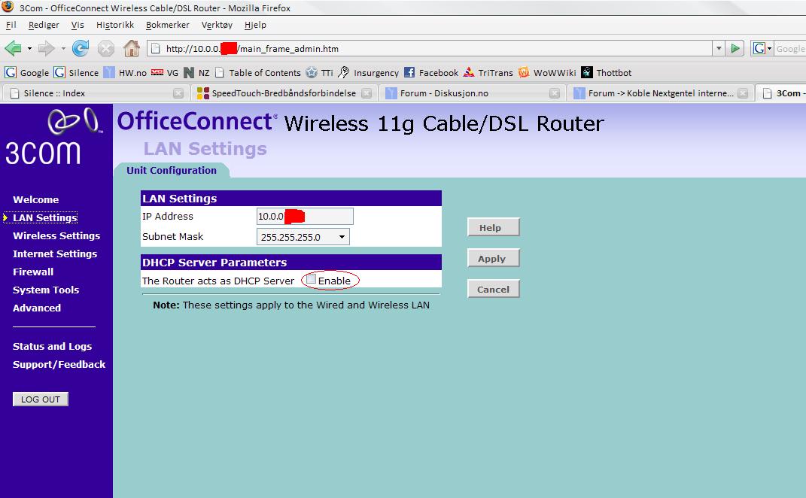Switch to the Forum - Diskusjon.no tab
Image resolution: width=806 pixels, height=498 pixels.
472,93
